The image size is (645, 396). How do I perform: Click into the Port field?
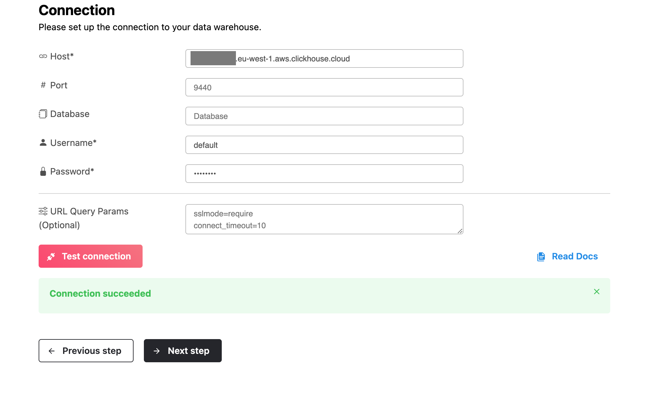tap(324, 87)
